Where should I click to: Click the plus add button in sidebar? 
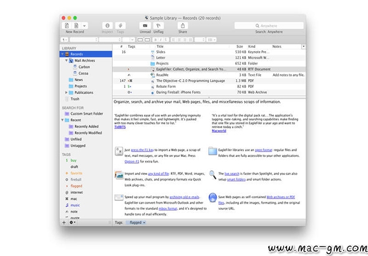(x=64, y=222)
